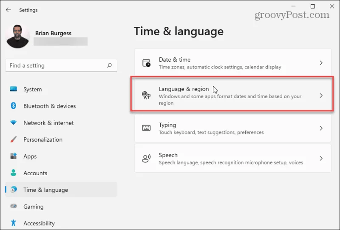Click 'Windows and some apps format dates' description

click(230, 99)
